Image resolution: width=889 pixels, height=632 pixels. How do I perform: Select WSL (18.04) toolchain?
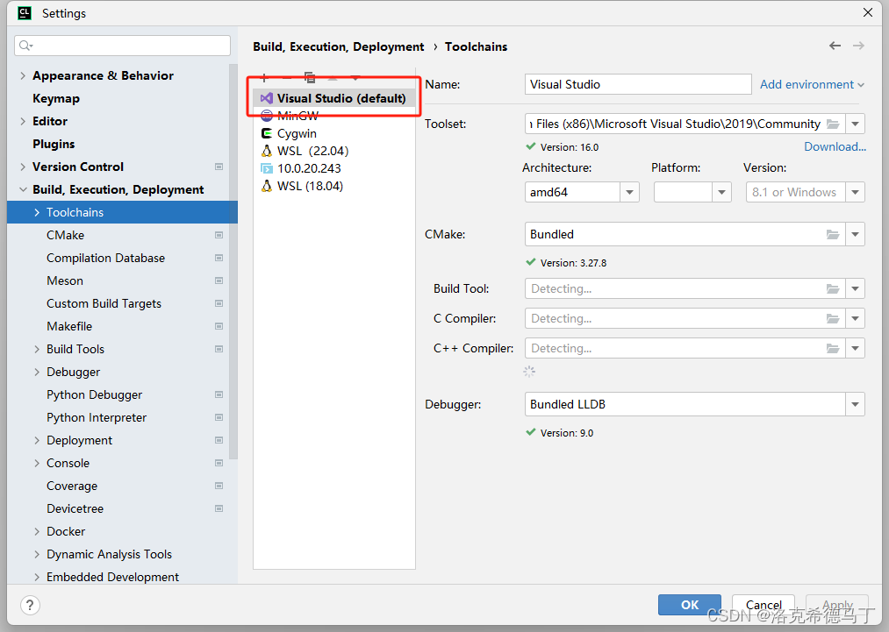(334, 187)
